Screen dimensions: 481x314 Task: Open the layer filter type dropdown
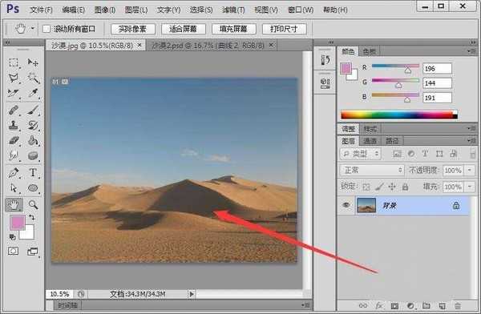pos(361,154)
